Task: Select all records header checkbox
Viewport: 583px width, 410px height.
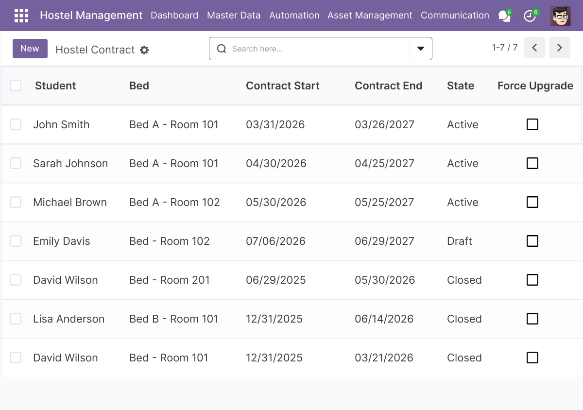Action: click(x=16, y=85)
